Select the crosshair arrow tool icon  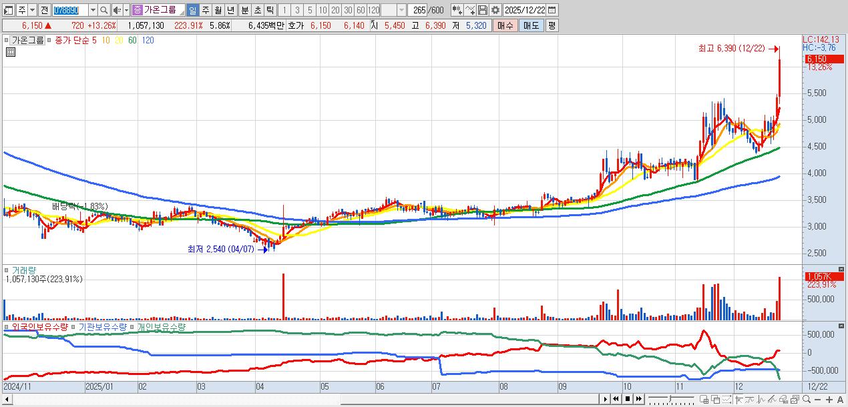(739, 399)
